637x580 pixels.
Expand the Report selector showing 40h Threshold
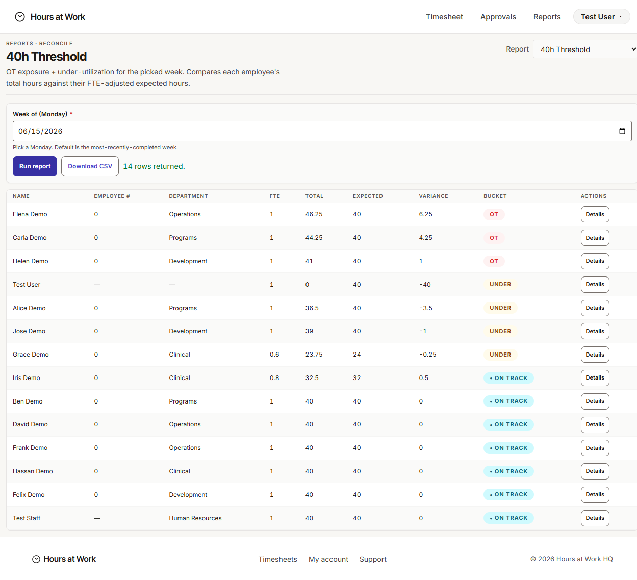click(x=585, y=49)
